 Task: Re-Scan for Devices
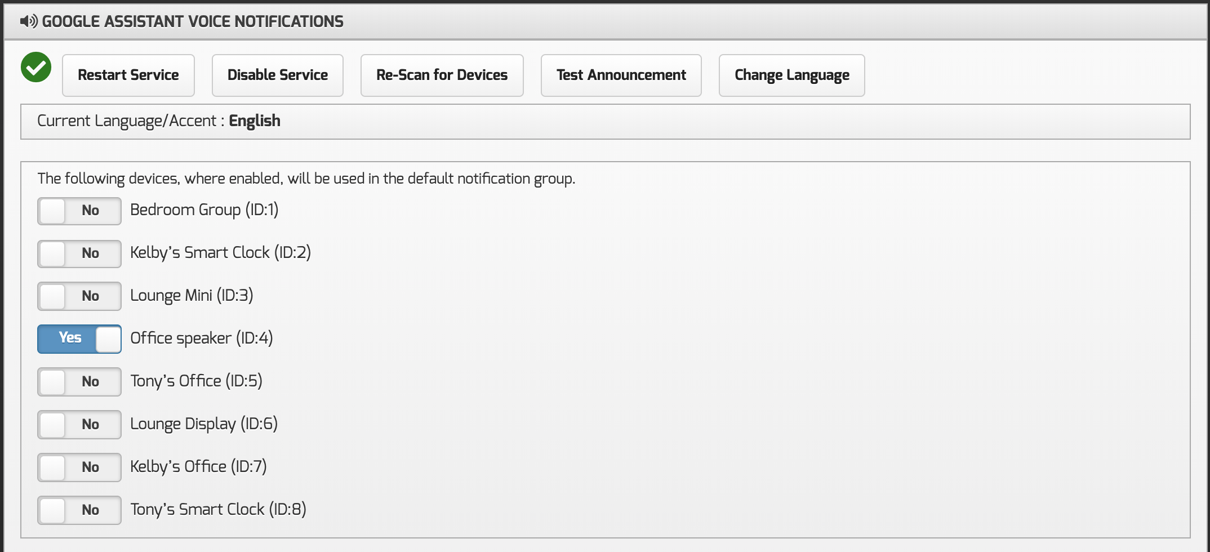(x=442, y=75)
